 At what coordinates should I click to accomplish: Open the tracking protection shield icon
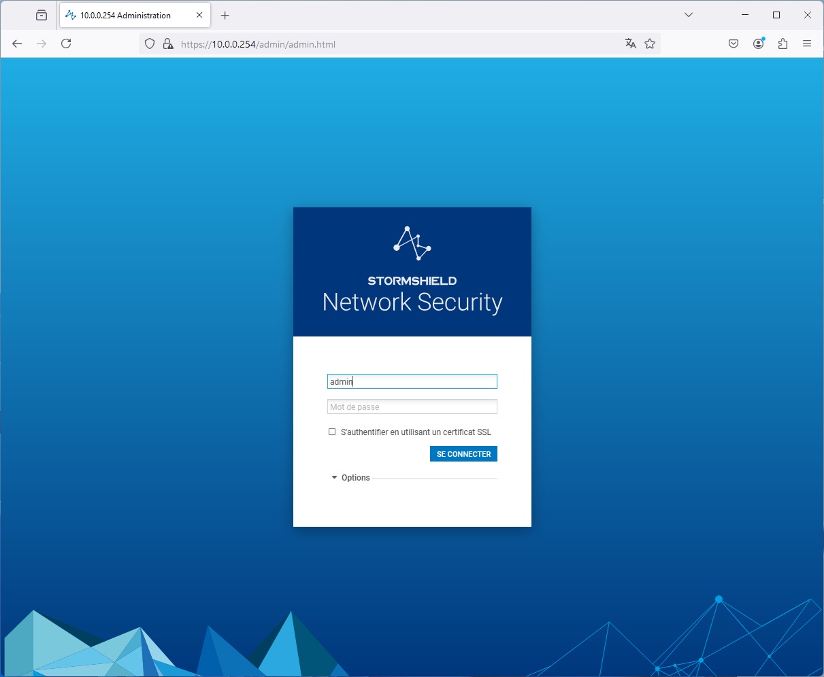(150, 44)
